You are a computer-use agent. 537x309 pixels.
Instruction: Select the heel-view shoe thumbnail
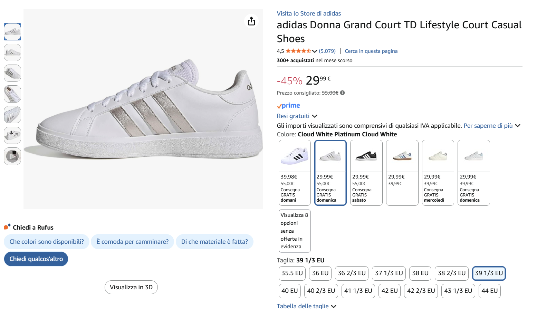click(12, 135)
